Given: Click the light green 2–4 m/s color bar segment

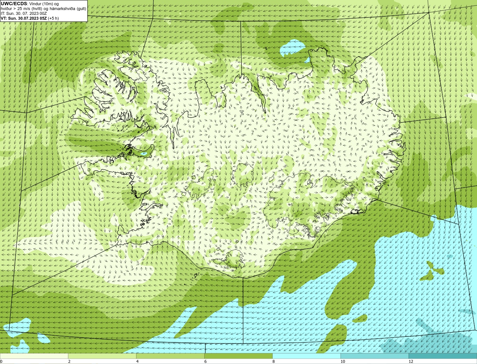Looking at the screenshot, I should [x=102, y=356].
